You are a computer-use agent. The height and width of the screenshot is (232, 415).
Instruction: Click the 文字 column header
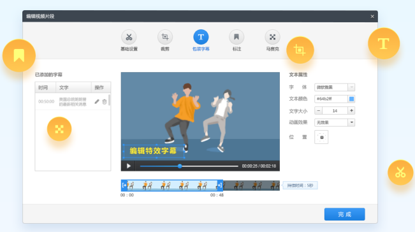coord(73,87)
